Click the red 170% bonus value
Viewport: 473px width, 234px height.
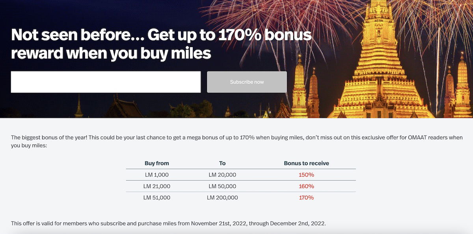tap(306, 197)
